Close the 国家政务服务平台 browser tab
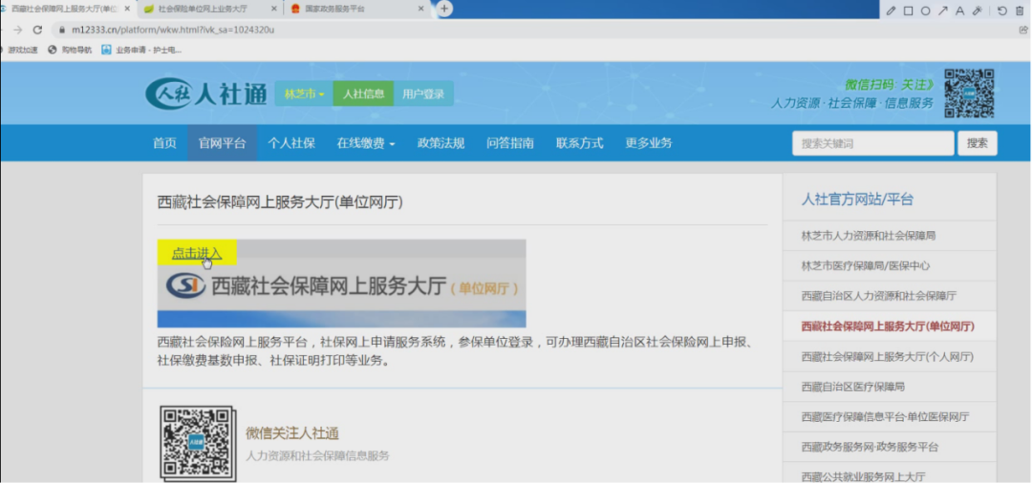 click(421, 10)
